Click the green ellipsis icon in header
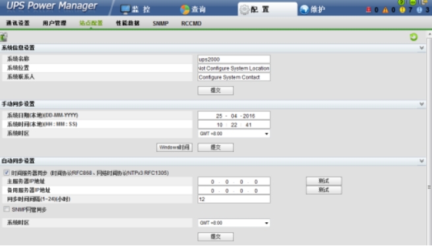This screenshot has height=246, width=432. 412,2
